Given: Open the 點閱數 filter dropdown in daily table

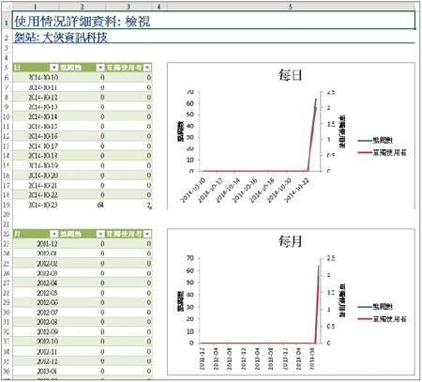Looking at the screenshot, I should coord(100,68).
